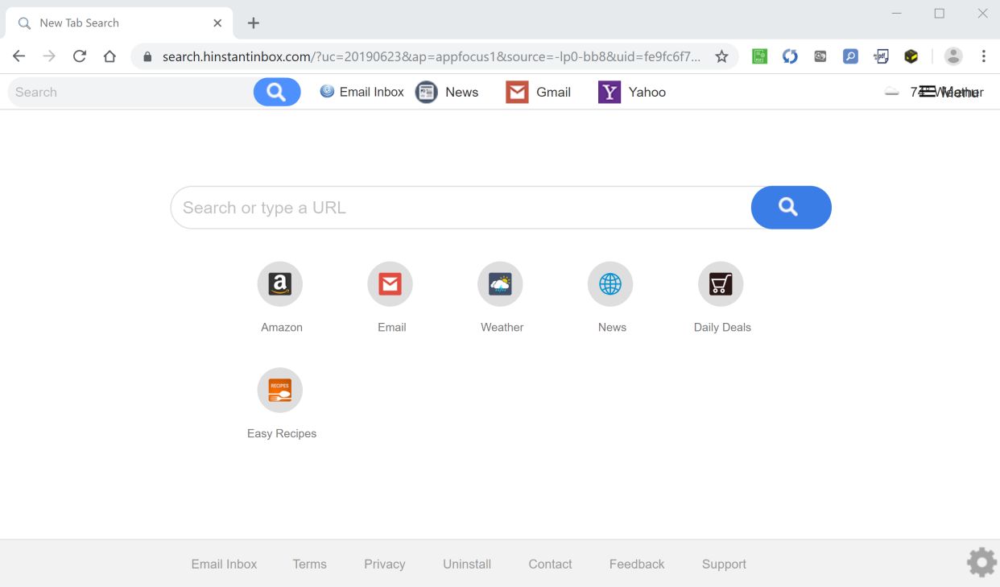
Task: Open Gmail from the toolbar
Action: (538, 92)
